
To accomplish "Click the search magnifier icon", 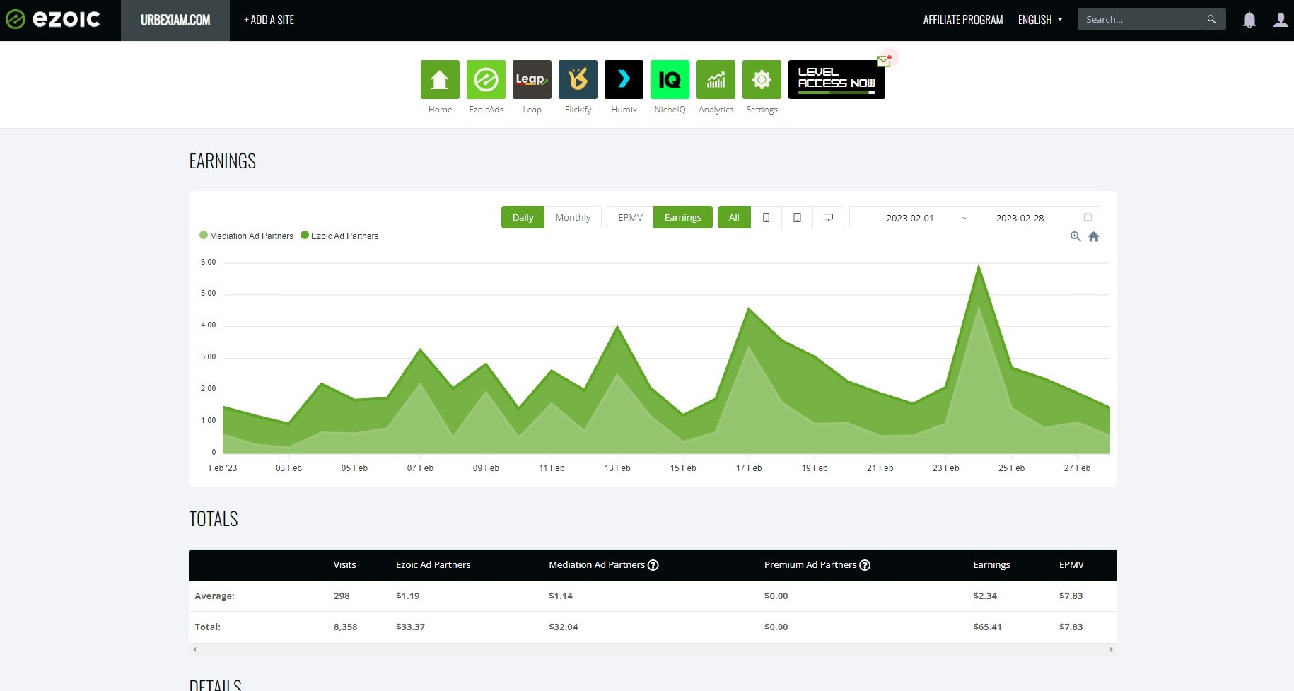I will [1211, 19].
